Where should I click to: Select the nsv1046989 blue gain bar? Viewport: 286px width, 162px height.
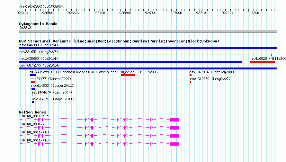point(148,48)
